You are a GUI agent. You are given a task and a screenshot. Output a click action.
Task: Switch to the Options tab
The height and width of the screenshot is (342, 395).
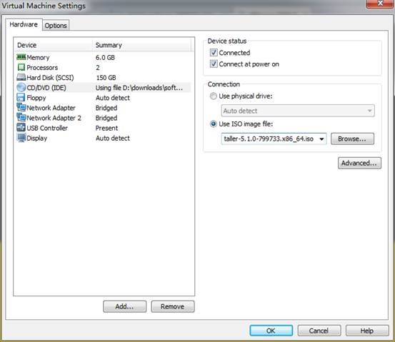[x=56, y=26]
